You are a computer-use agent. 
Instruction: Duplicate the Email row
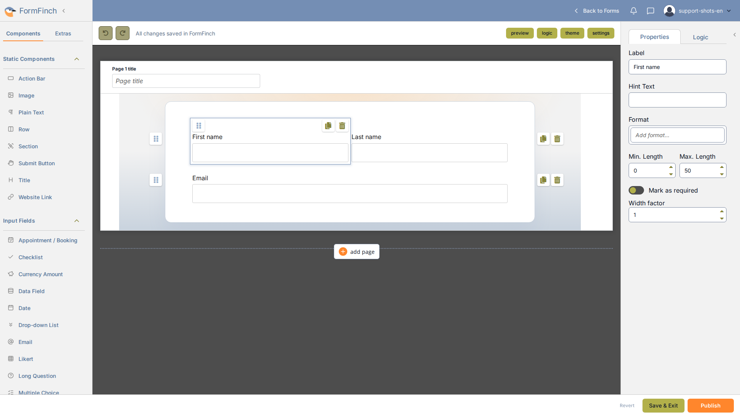pos(543,180)
